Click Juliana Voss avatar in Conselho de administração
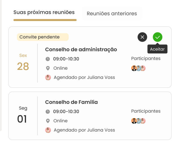This screenshot has width=190, height=145. (x=48, y=77)
